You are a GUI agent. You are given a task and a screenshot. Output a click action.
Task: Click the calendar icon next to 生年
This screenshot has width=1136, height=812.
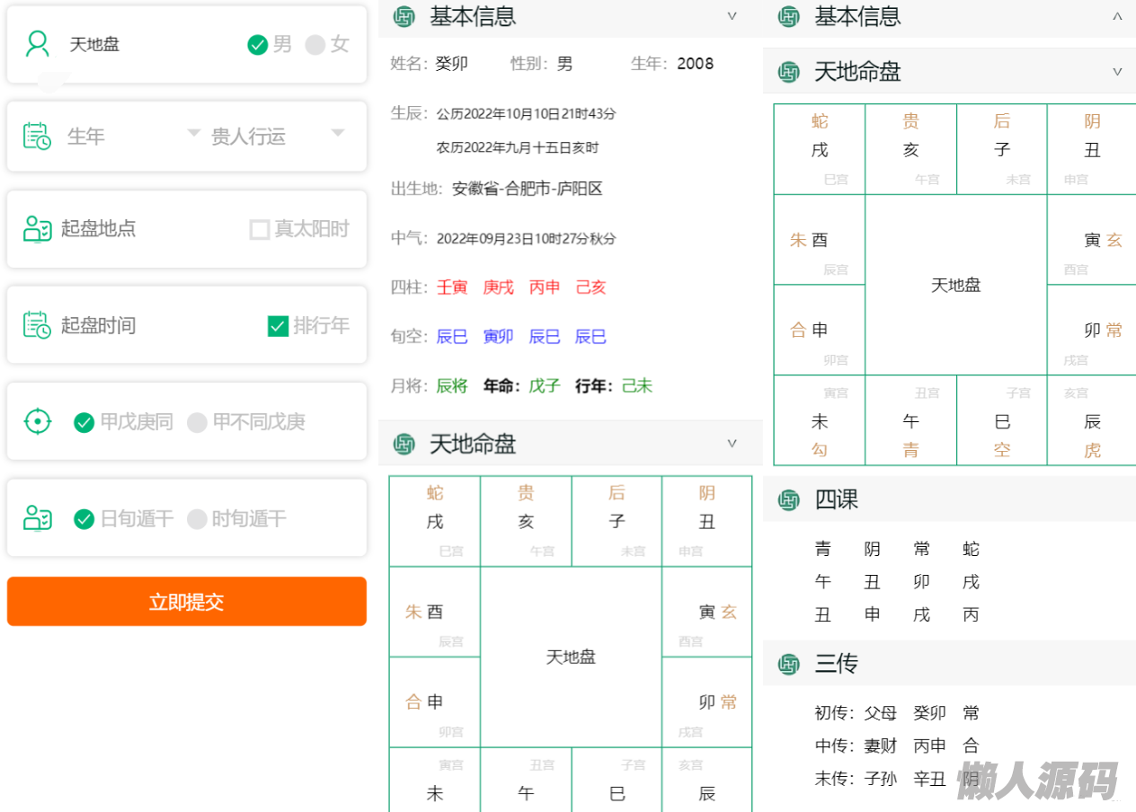click(x=37, y=136)
